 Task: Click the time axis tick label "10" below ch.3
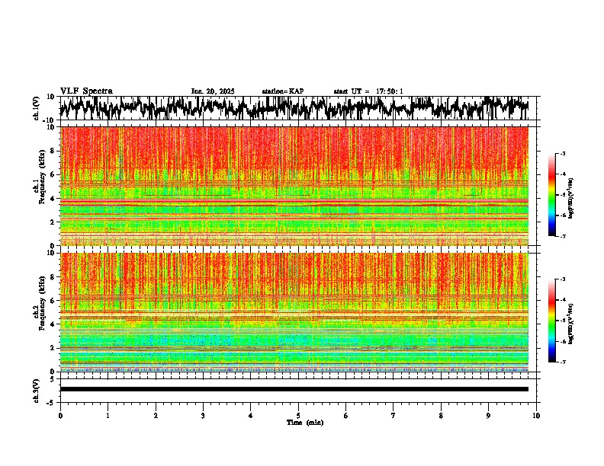tap(536, 416)
